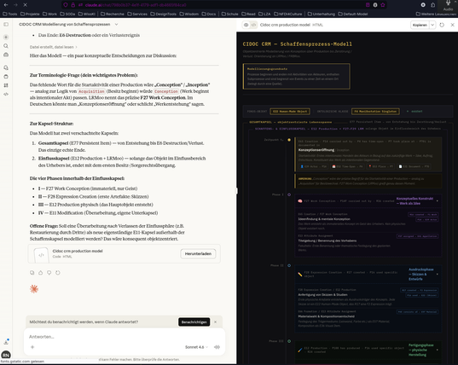Image resolution: width=458 pixels, height=365 pixels.
Task: Open the user profile avatar at sidebar bottom
Action: click(6, 355)
